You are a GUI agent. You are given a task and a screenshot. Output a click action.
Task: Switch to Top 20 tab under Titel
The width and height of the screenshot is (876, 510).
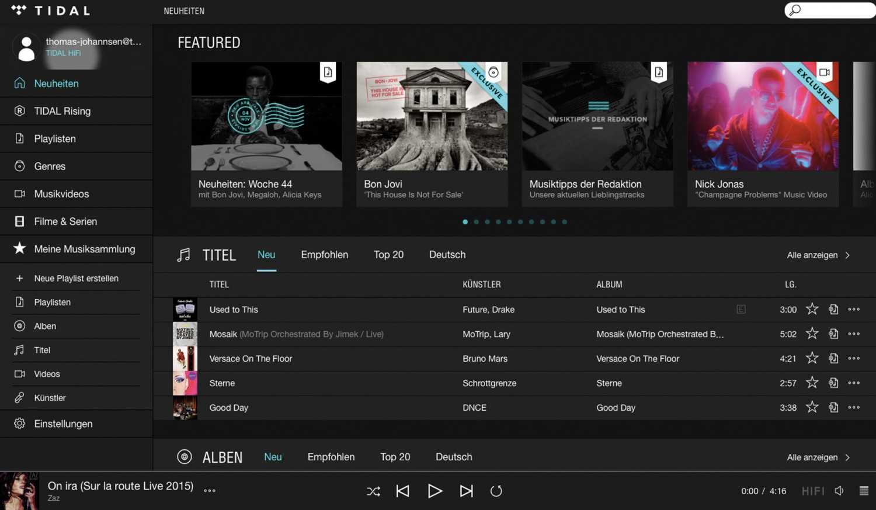[388, 255]
